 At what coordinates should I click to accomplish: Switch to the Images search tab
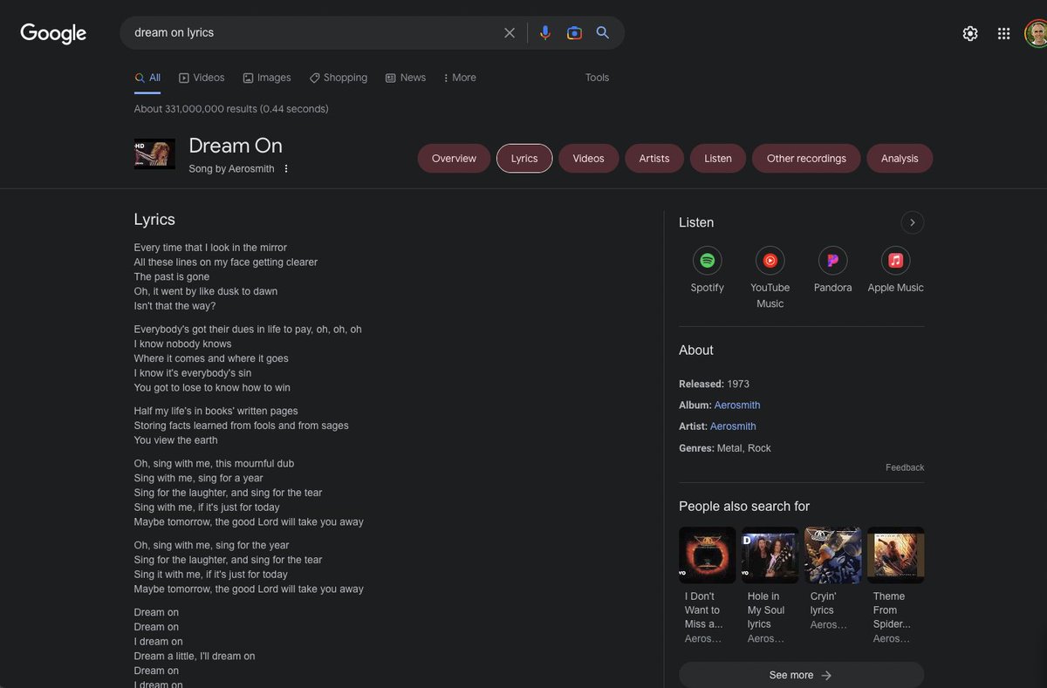(x=267, y=78)
